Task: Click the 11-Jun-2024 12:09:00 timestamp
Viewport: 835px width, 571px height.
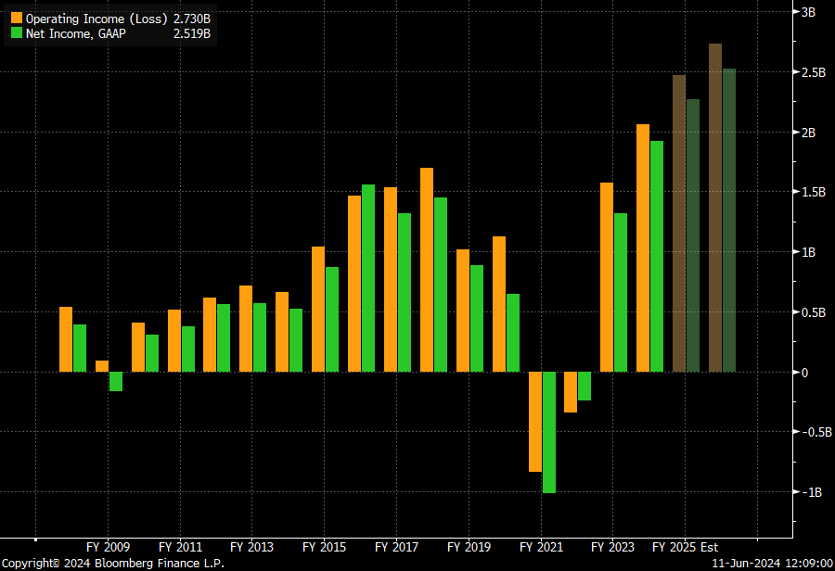Action: point(772,563)
